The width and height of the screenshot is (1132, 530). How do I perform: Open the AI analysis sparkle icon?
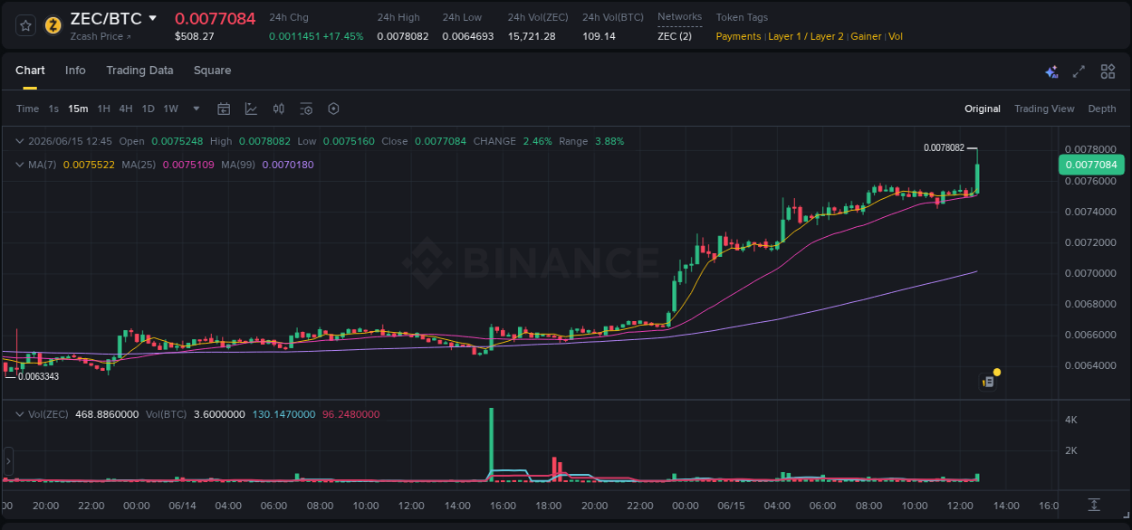[1051, 71]
